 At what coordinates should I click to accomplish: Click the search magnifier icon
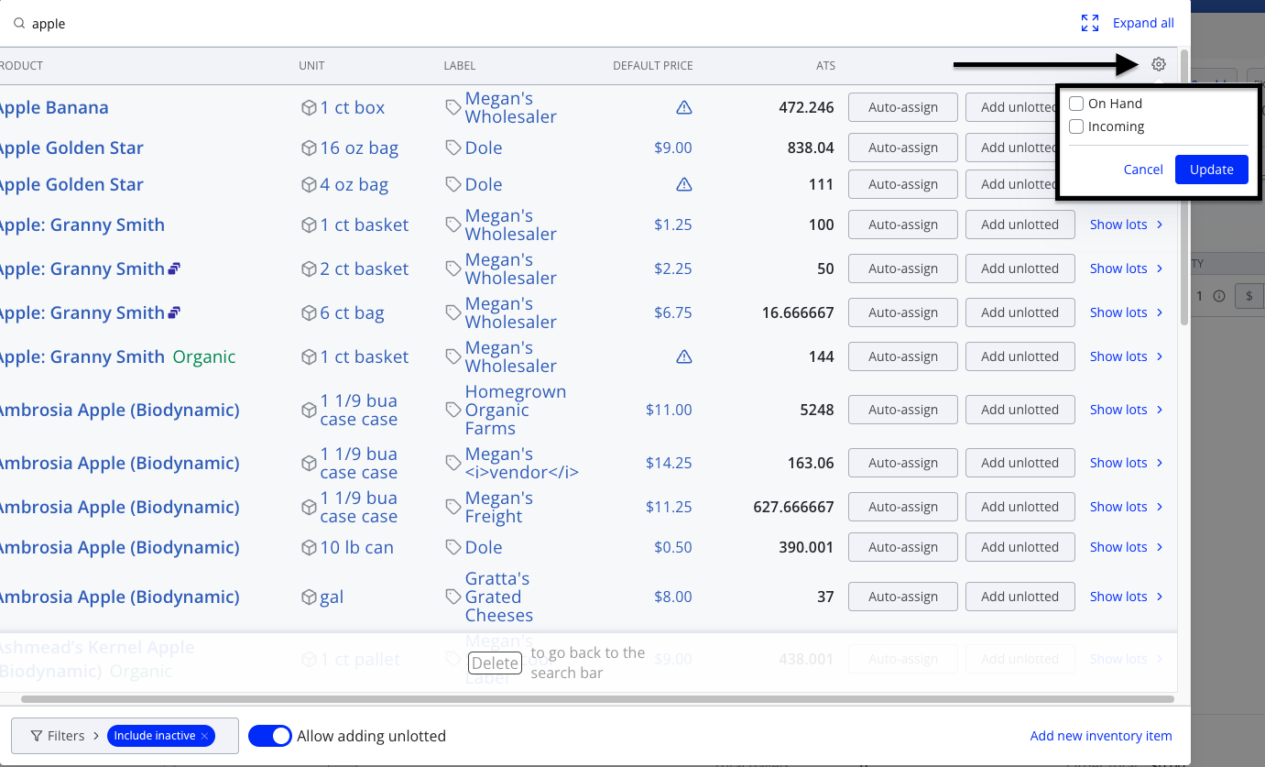19,24
